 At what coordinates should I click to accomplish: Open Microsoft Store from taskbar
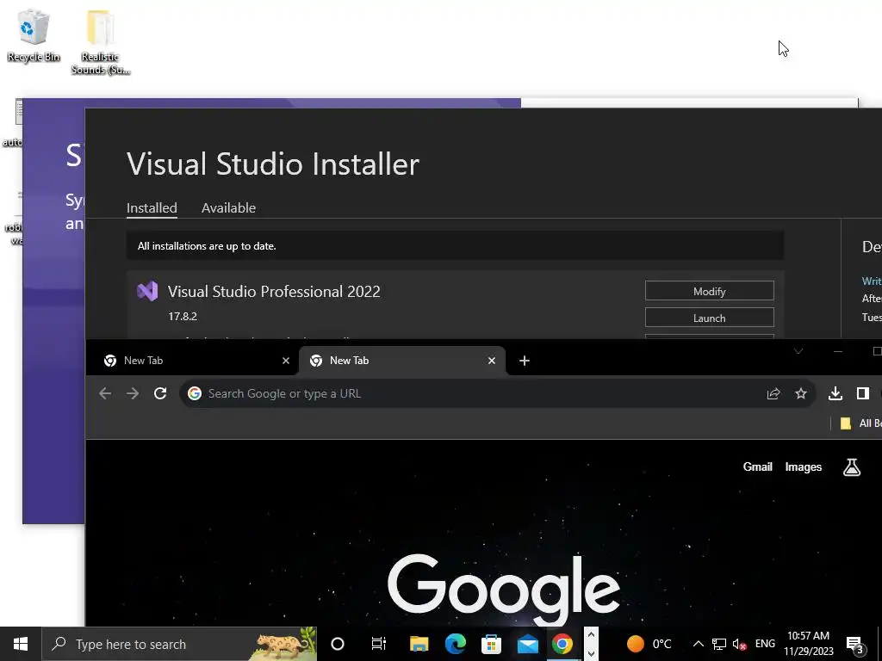point(491,644)
